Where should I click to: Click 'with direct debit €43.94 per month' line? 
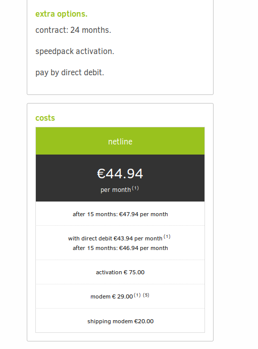tap(115, 238)
